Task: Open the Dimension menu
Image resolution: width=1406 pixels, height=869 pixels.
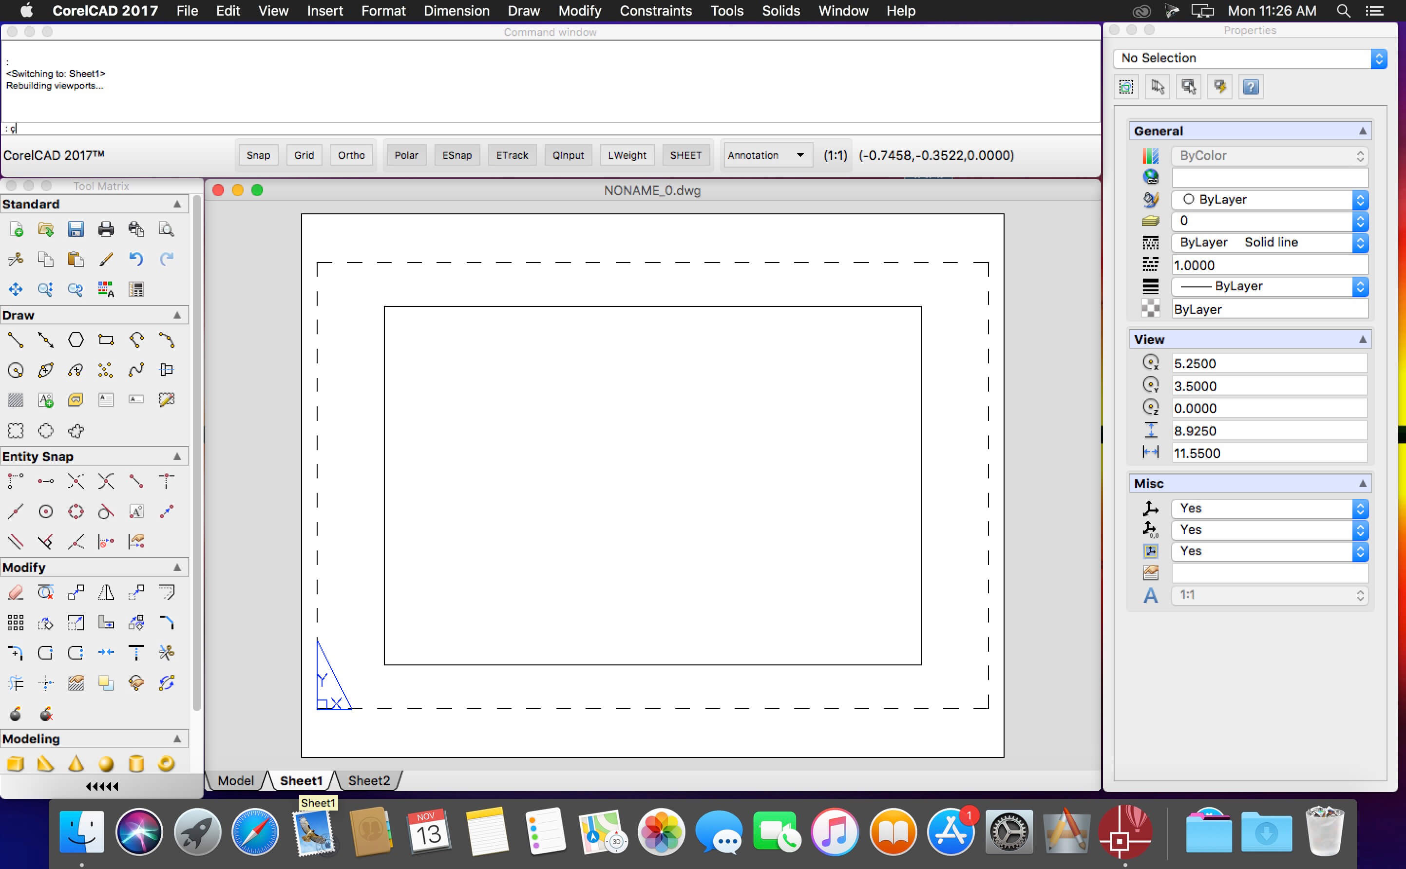Action: [456, 11]
